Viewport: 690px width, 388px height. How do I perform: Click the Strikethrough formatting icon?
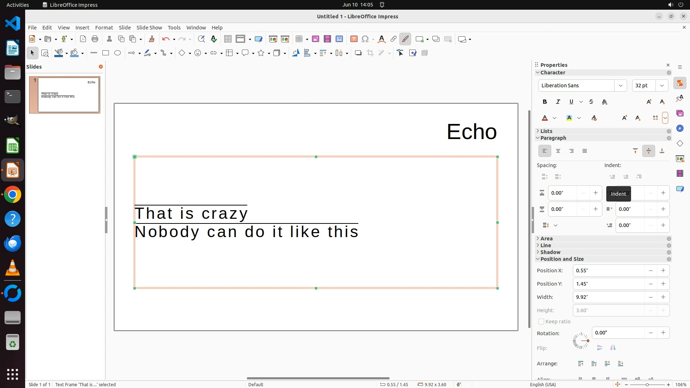pyautogui.click(x=591, y=102)
